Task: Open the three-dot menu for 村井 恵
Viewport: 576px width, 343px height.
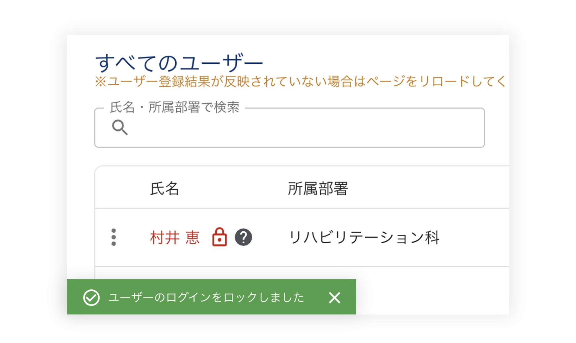Action: [114, 237]
